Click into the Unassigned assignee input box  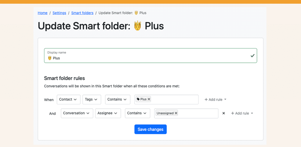[x=186, y=113]
